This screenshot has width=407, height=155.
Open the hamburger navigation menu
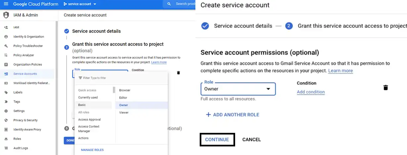click(x=6, y=4)
